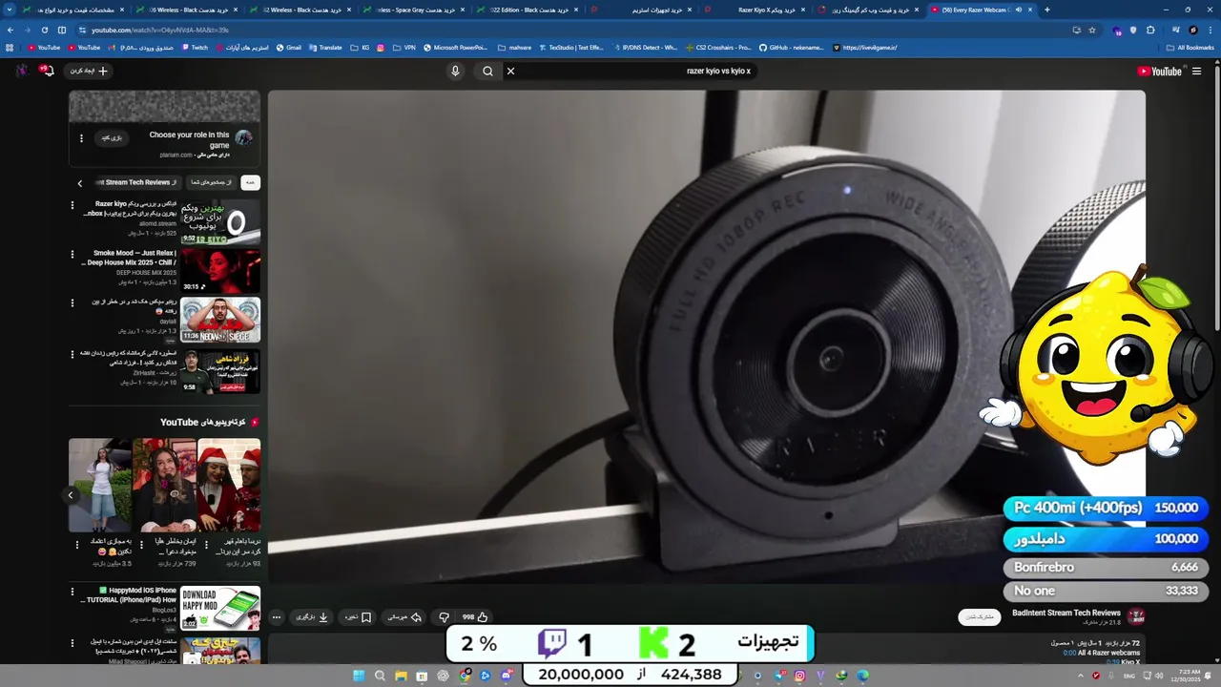This screenshot has height=687, width=1221.
Task: Click the ad's play now button
Action: 113,138
